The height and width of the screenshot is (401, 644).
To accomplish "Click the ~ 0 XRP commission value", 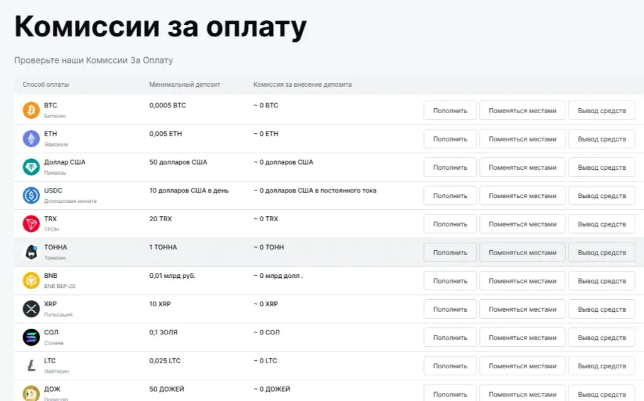I will coord(266,304).
